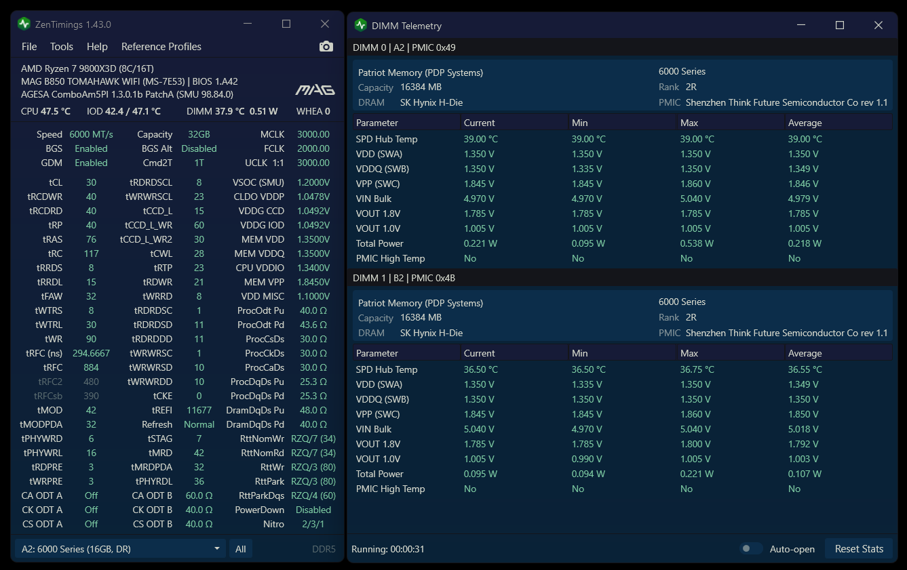Click the DIMM Telemetry title bar app icon
This screenshot has width=907, height=570.
point(360,25)
